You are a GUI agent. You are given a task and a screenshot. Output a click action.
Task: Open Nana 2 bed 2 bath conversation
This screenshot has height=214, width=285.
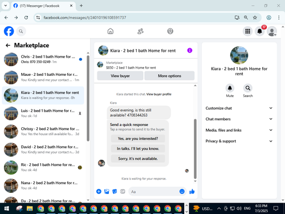point(43,185)
